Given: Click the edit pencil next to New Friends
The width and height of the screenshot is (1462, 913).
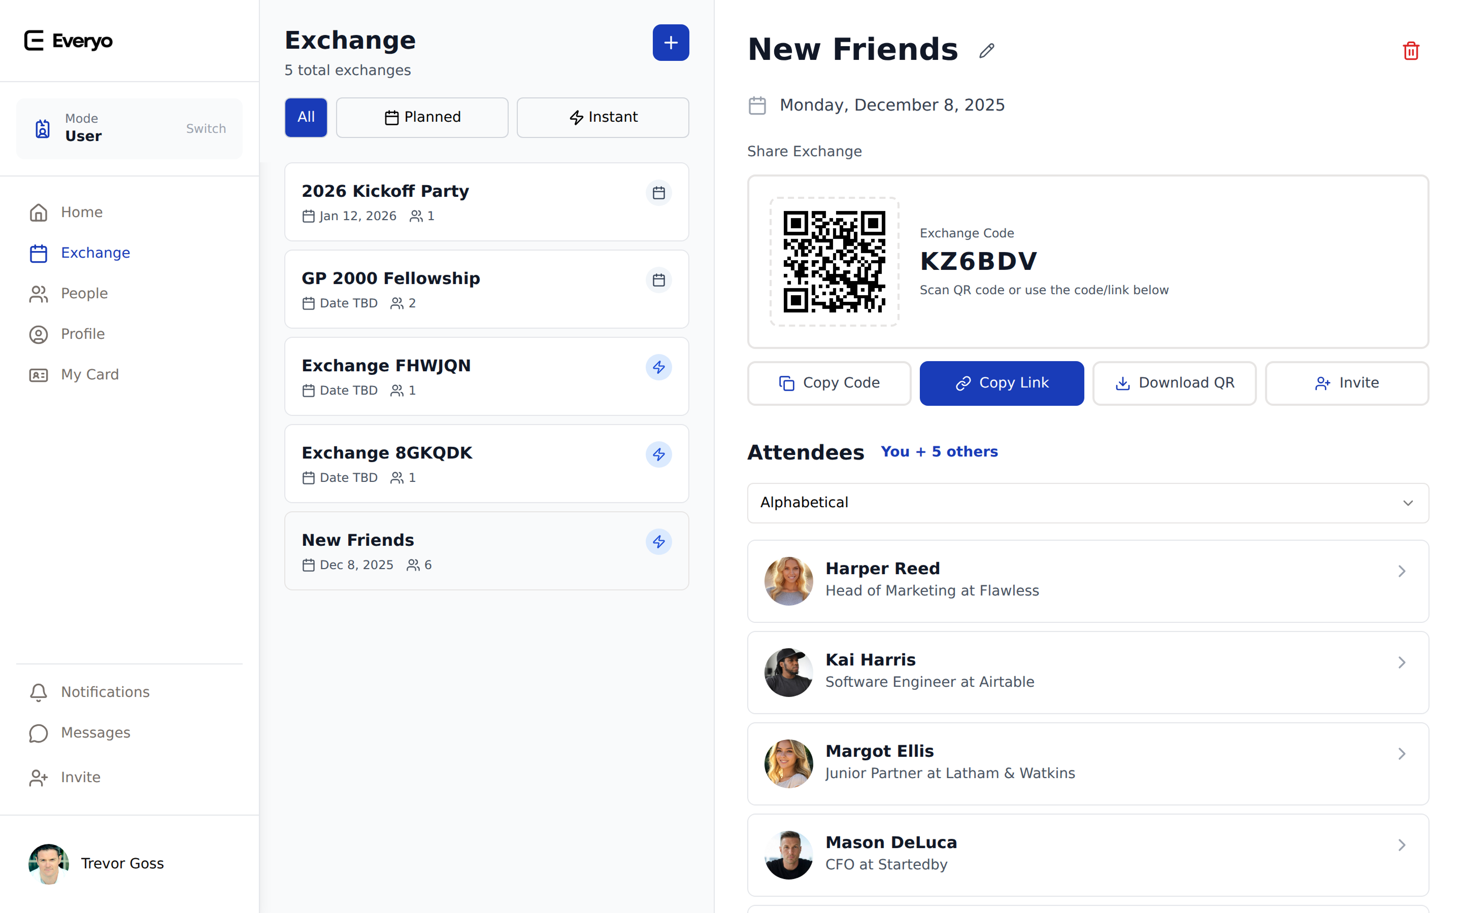Looking at the screenshot, I should (x=986, y=50).
